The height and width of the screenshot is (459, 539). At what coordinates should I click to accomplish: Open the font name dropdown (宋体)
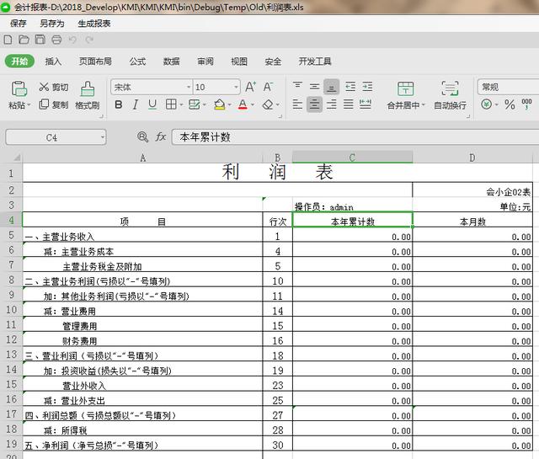(x=189, y=87)
